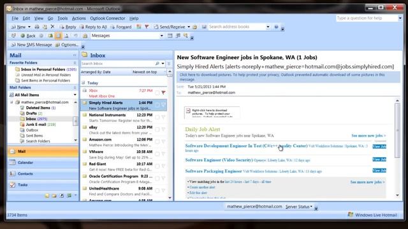Click the Undo arrow toolbar icon

[75, 36]
